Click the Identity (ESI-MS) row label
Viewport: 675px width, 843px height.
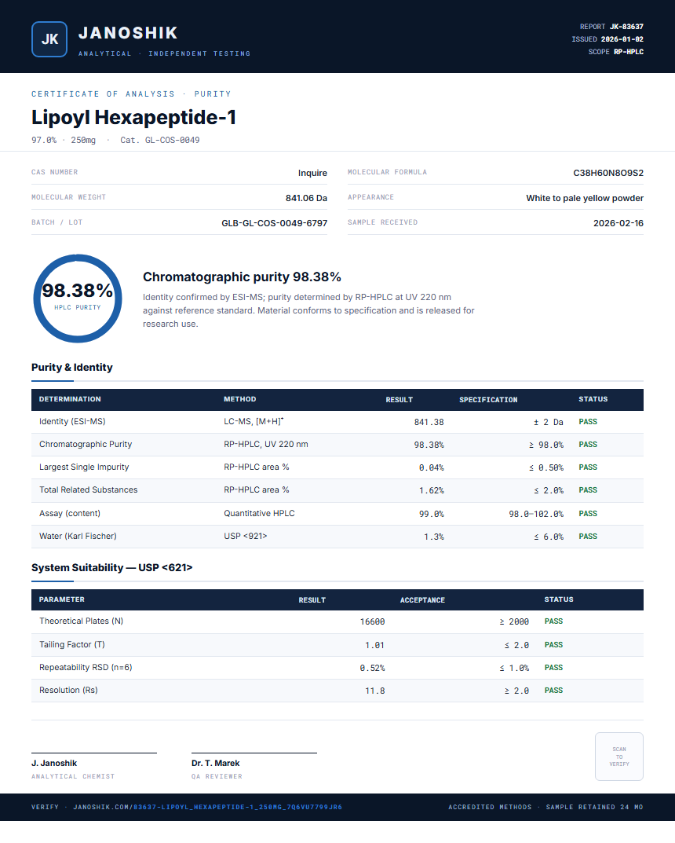click(x=72, y=421)
